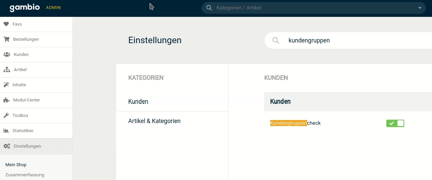Click the Kategorien / Artikel search field

pyautogui.click(x=314, y=8)
